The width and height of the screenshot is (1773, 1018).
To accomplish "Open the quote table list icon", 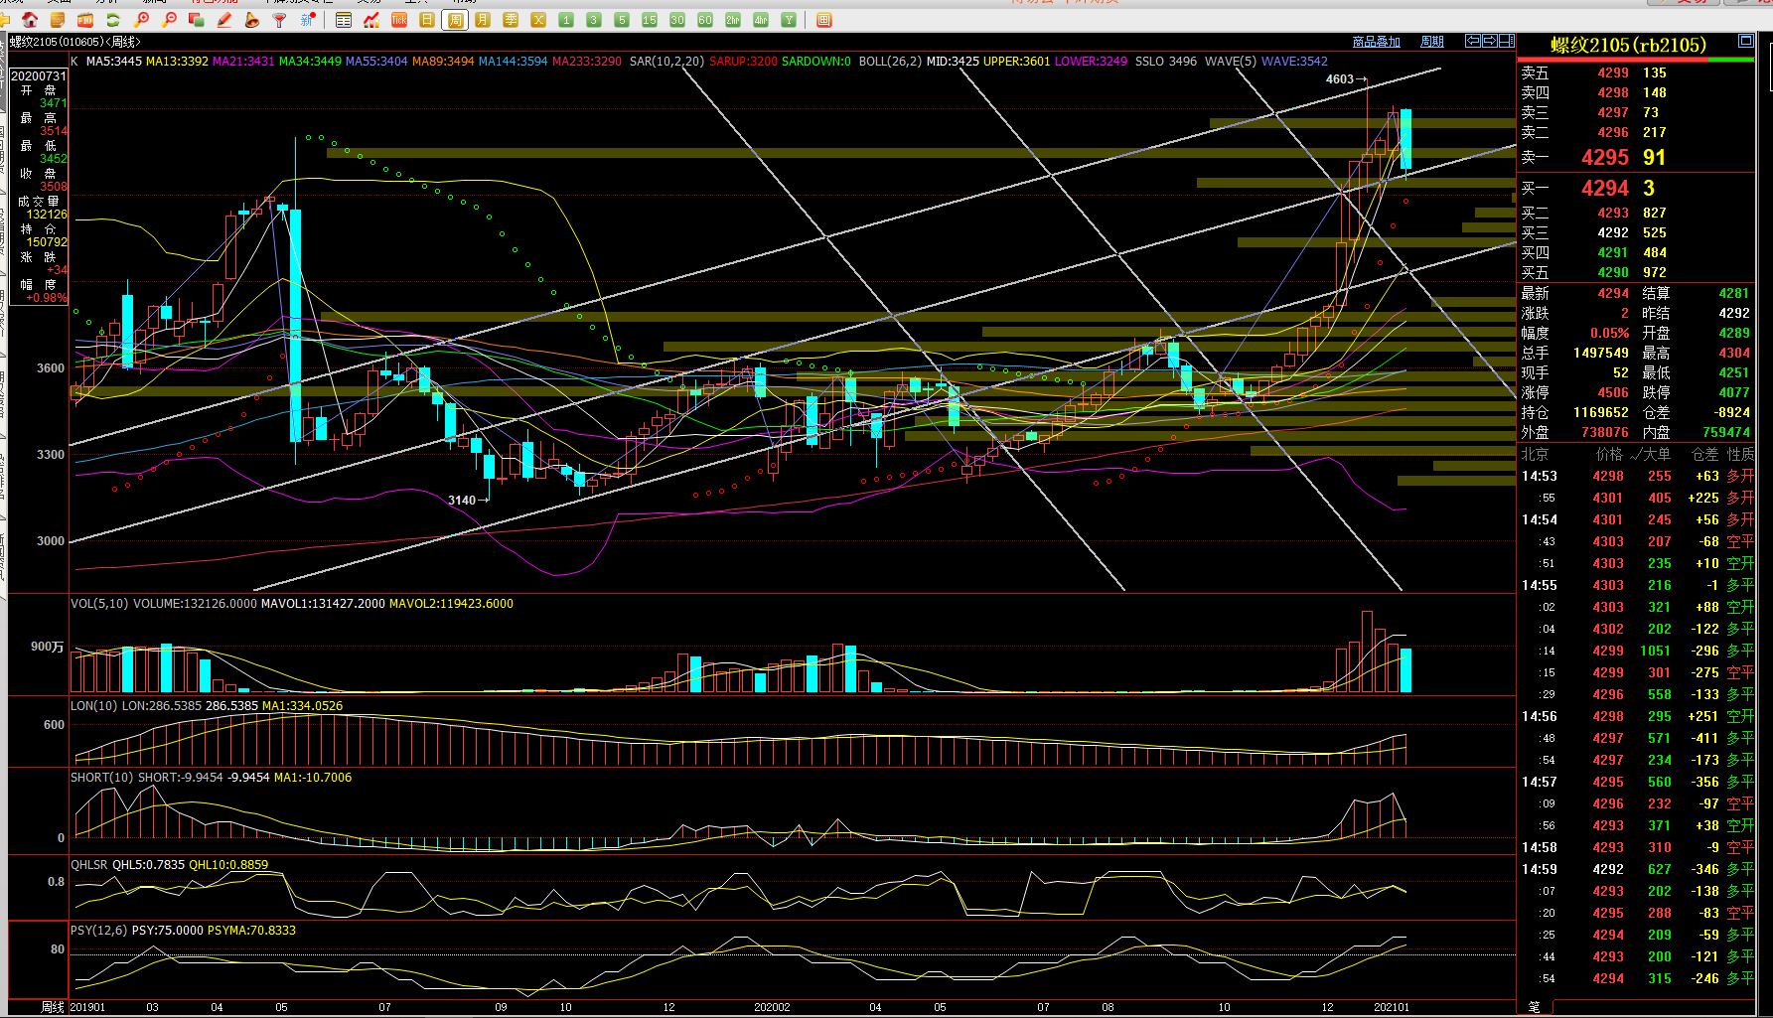I will pyautogui.click(x=344, y=20).
